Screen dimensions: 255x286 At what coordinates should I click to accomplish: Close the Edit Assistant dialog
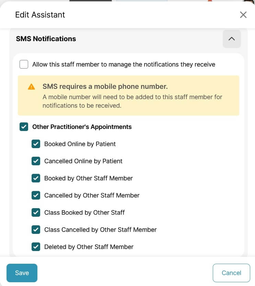(x=243, y=15)
